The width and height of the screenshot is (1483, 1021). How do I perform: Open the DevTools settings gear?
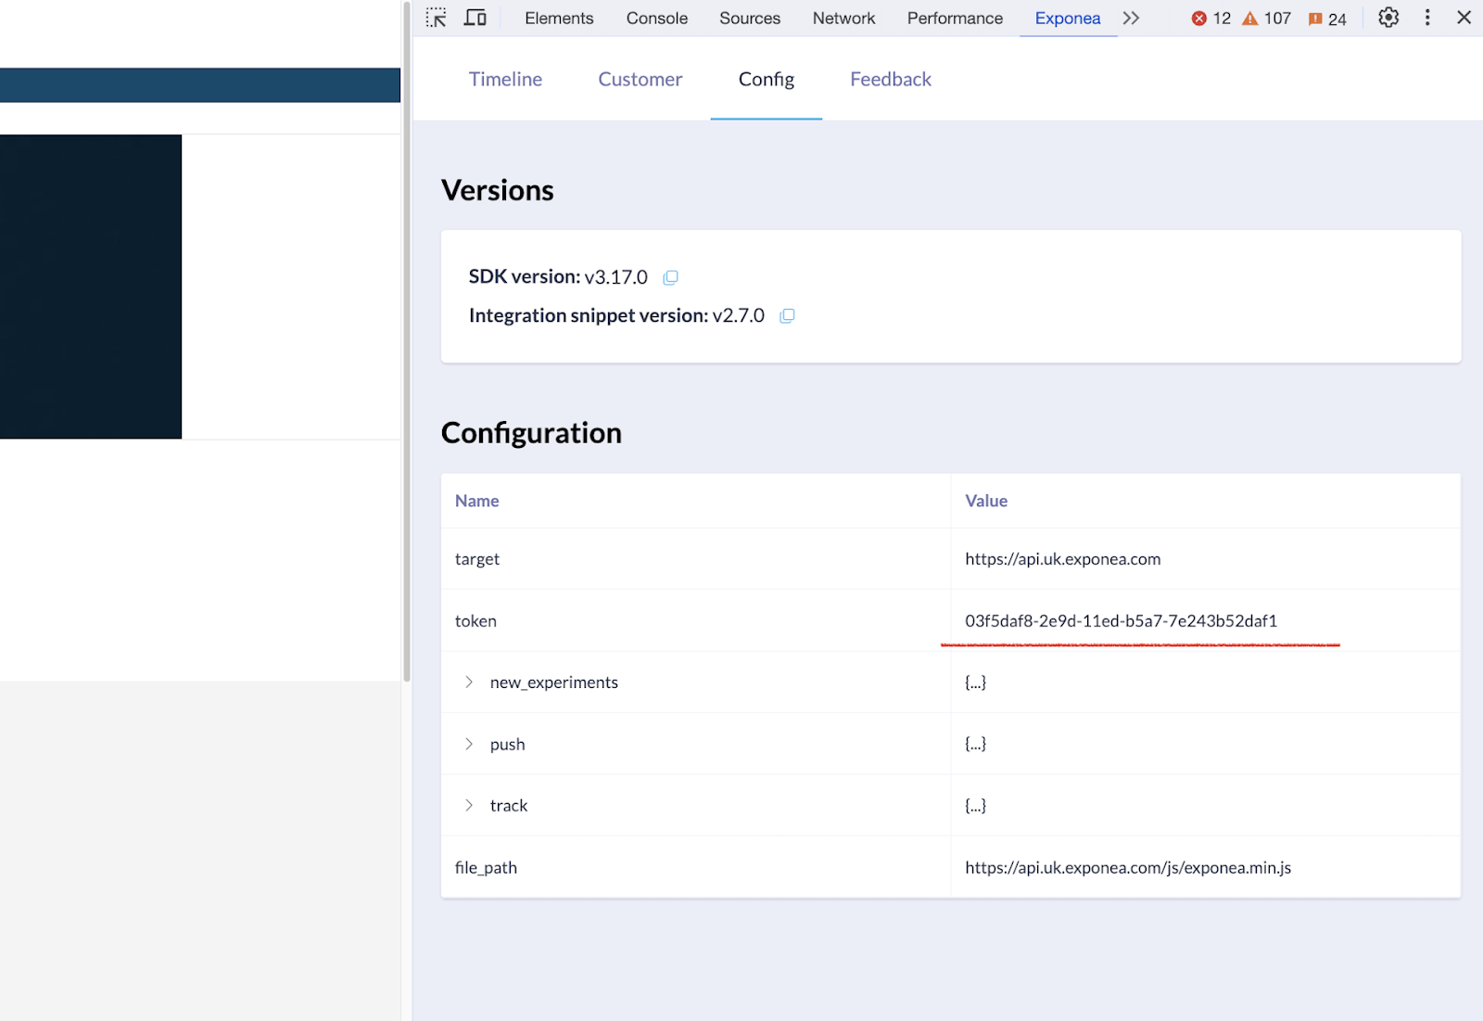[1388, 18]
